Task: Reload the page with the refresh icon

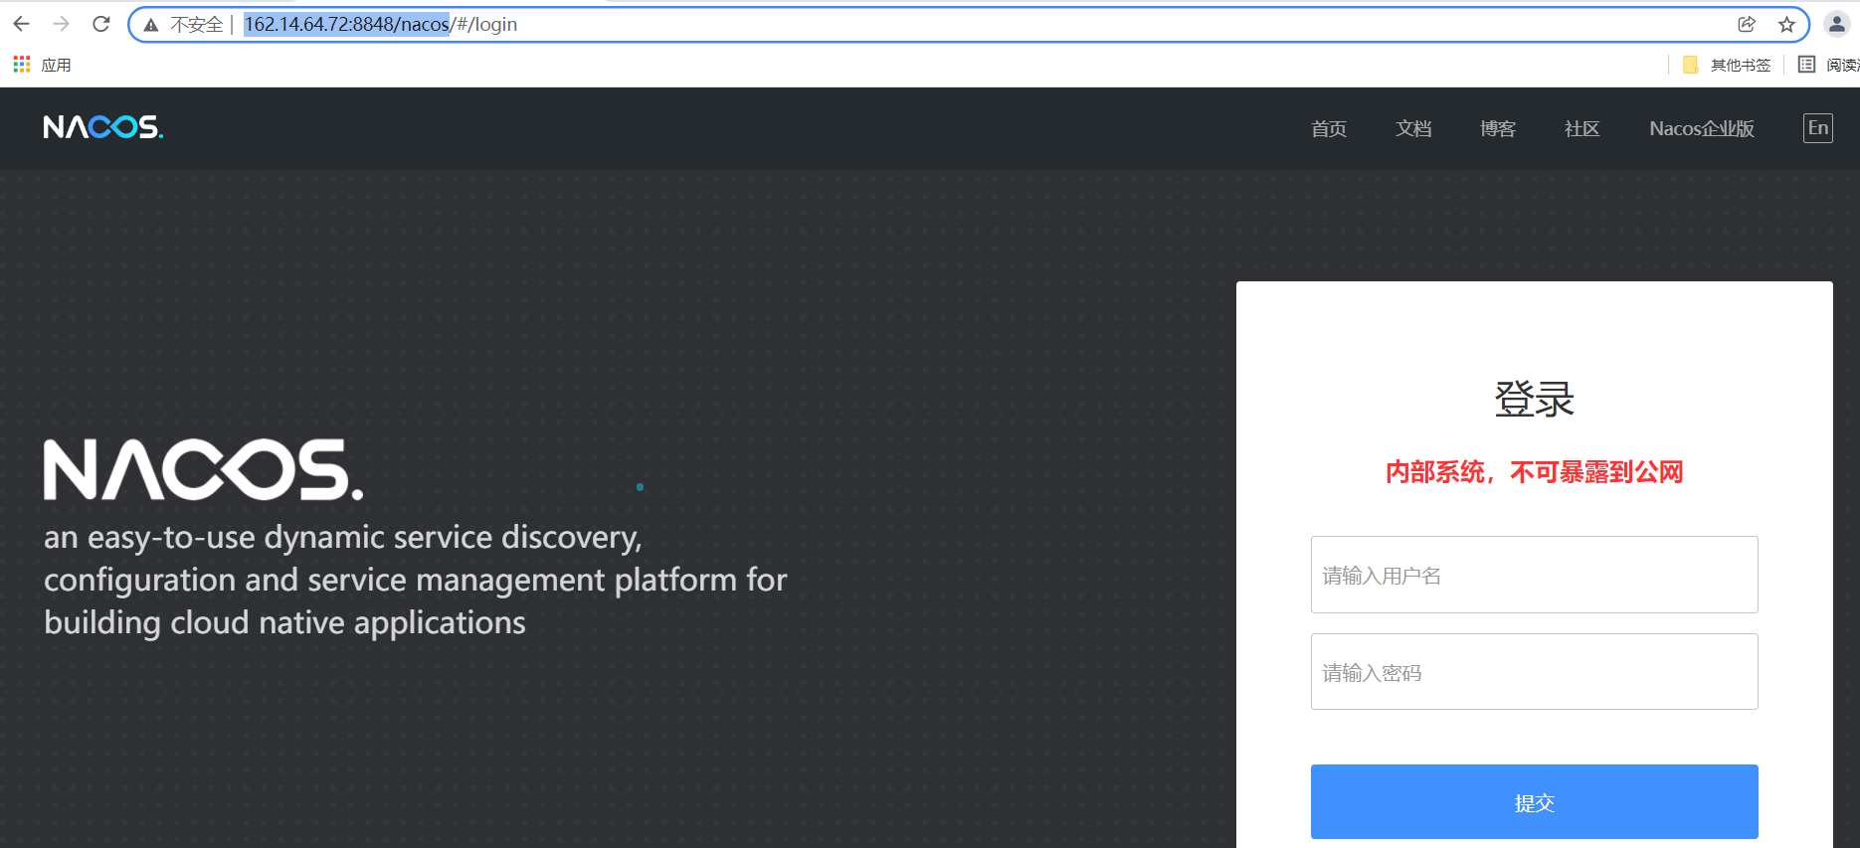Action: click(100, 24)
